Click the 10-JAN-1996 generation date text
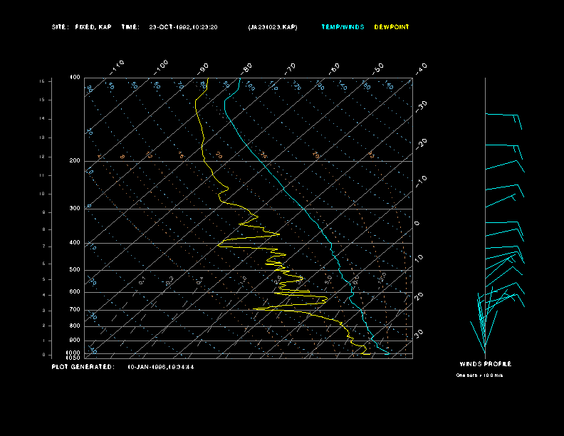Image resolution: width=564 pixels, height=436 pixels. pos(160,367)
